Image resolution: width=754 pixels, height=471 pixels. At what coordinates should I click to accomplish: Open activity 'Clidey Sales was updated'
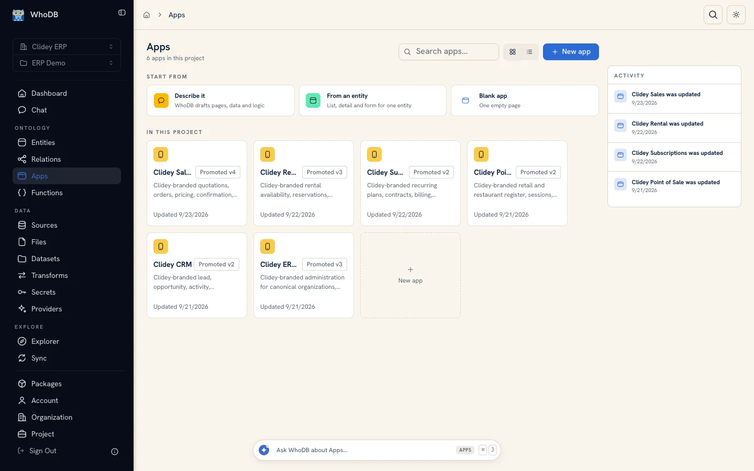coord(674,99)
